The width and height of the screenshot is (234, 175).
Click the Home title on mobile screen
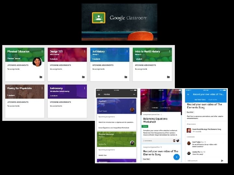107,94
